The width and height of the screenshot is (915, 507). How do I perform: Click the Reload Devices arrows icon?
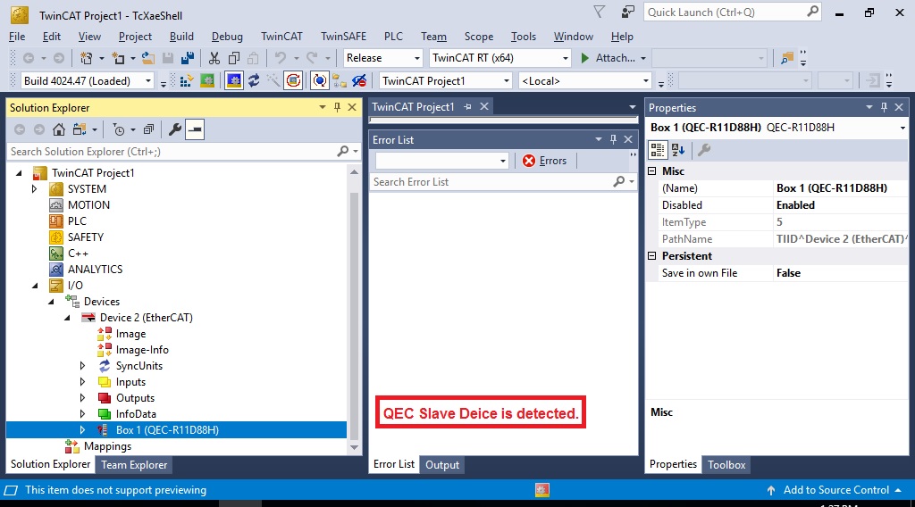pos(254,80)
